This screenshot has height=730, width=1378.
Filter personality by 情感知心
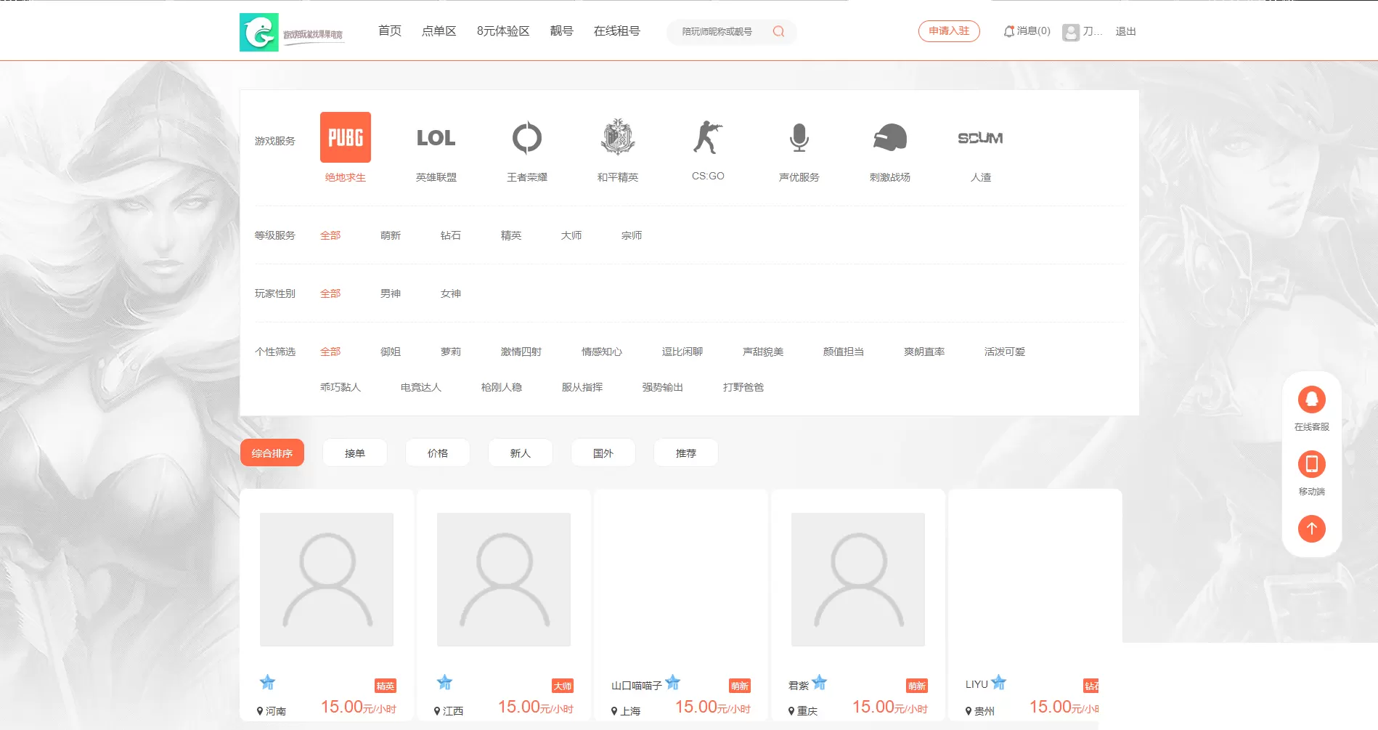tap(602, 352)
